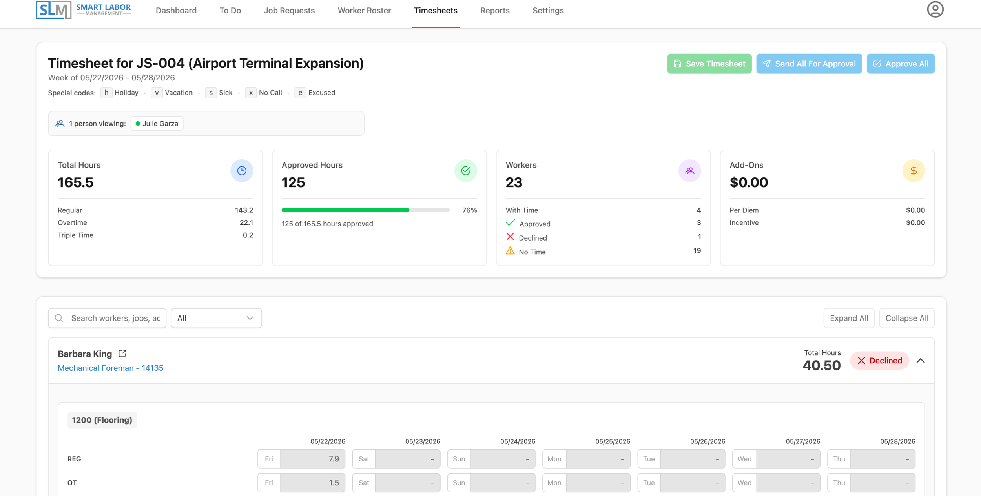Open the Worker Roster tab
Screen dimensions: 981x496
click(364, 11)
